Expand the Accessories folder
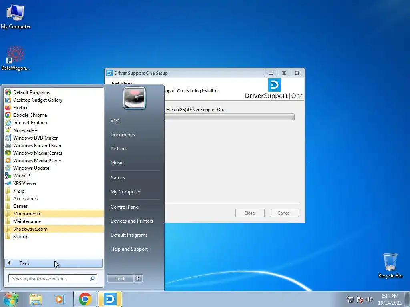 54,198
